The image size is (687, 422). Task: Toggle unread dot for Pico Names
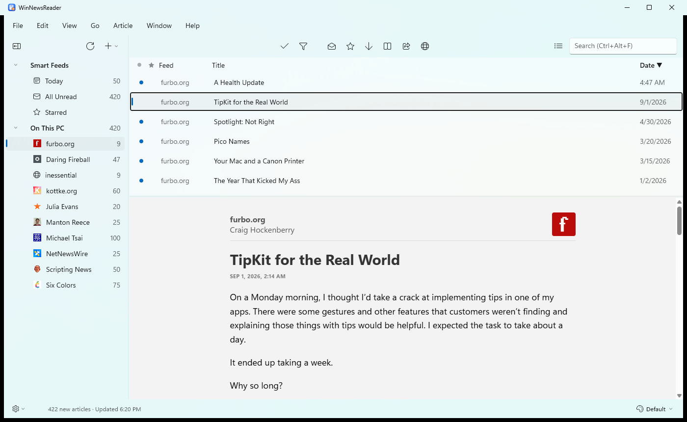(141, 141)
